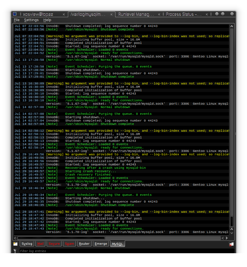Show the Mail log tab

coord(40,244)
